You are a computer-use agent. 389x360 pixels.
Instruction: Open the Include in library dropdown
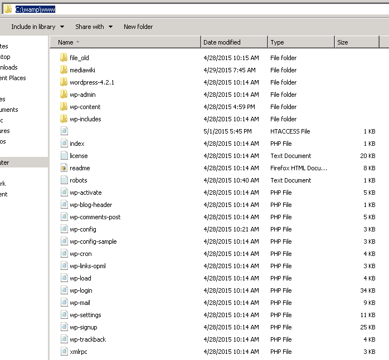pyautogui.click(x=38, y=27)
